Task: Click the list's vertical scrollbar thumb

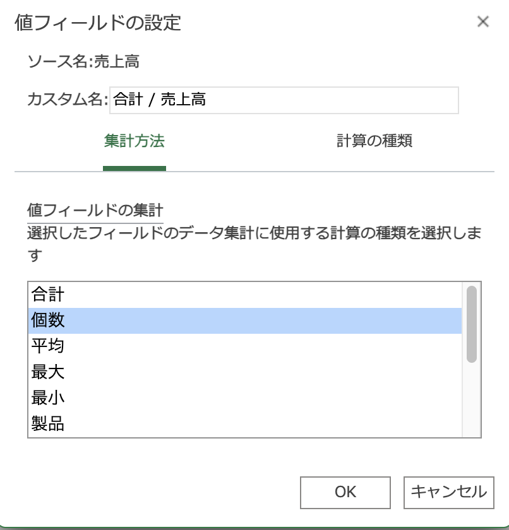Action: pyautogui.click(x=471, y=324)
